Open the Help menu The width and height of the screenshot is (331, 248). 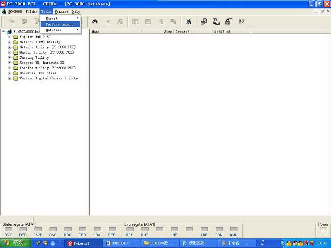[76, 12]
